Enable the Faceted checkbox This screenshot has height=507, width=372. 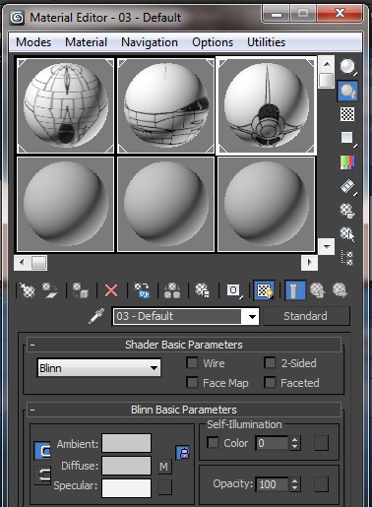[271, 383]
